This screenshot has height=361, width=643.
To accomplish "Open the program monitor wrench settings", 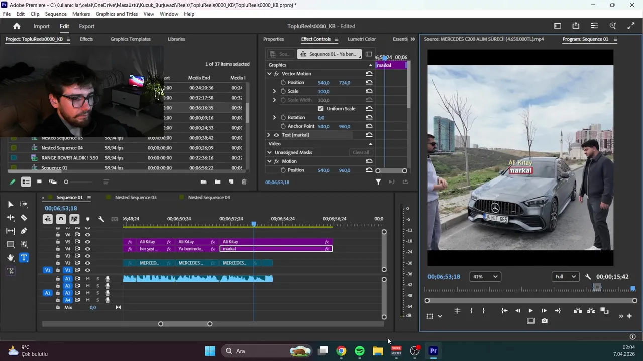I will click(x=588, y=277).
